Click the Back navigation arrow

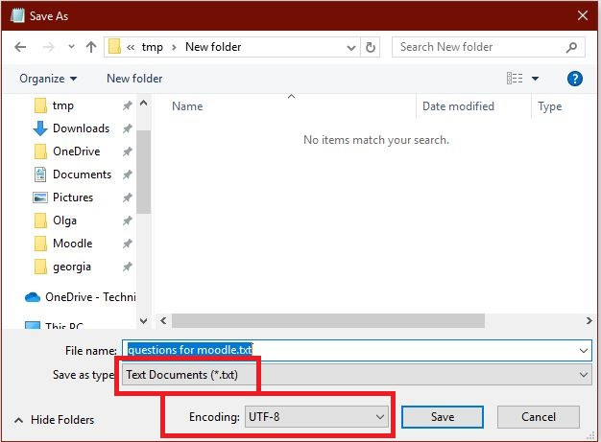(20, 46)
